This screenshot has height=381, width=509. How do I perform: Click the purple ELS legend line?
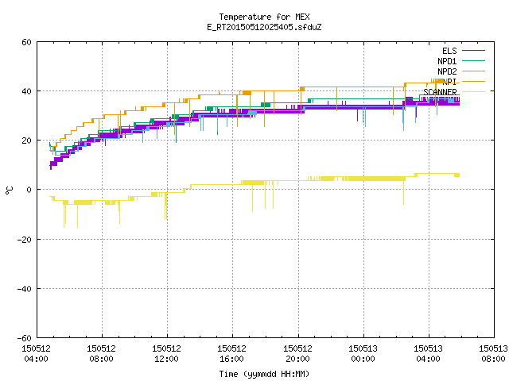[473, 51]
